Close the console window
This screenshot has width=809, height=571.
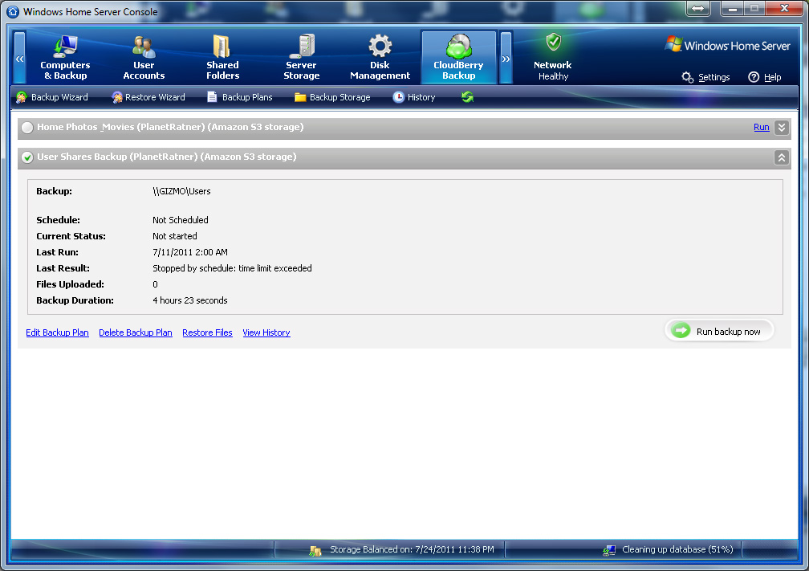[783, 8]
